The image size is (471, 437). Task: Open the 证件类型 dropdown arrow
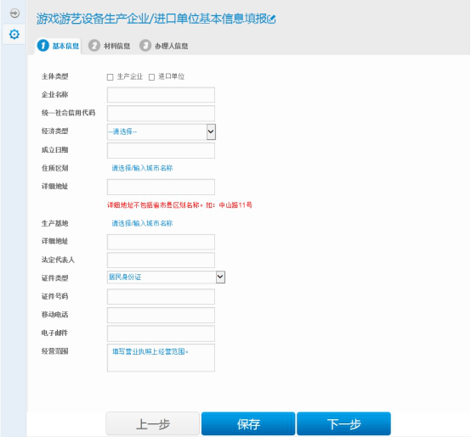[220, 277]
